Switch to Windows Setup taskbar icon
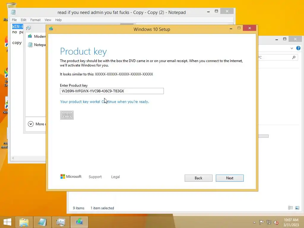This screenshot has width=304, height=228. tap(79, 222)
